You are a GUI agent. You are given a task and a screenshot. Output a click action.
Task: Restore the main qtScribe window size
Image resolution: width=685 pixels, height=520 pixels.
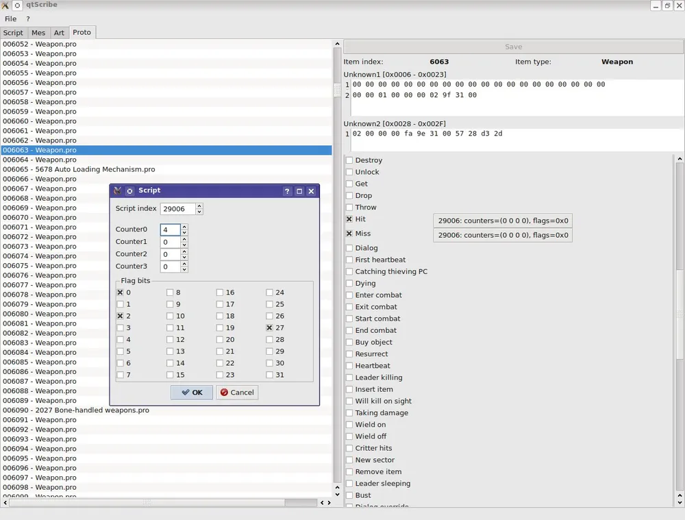coord(667,5)
